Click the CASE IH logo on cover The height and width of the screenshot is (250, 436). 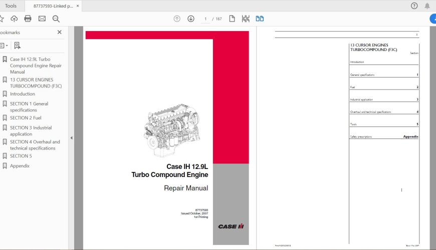click(231, 226)
